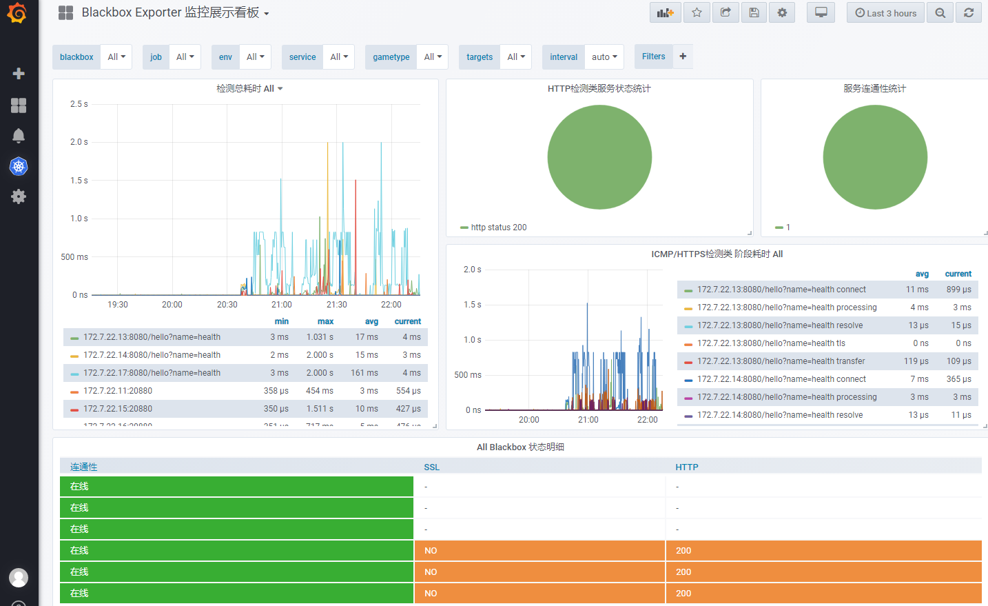The image size is (988, 606).
Task: Sort 检测总耗时 legend by current
Action: pyautogui.click(x=407, y=321)
